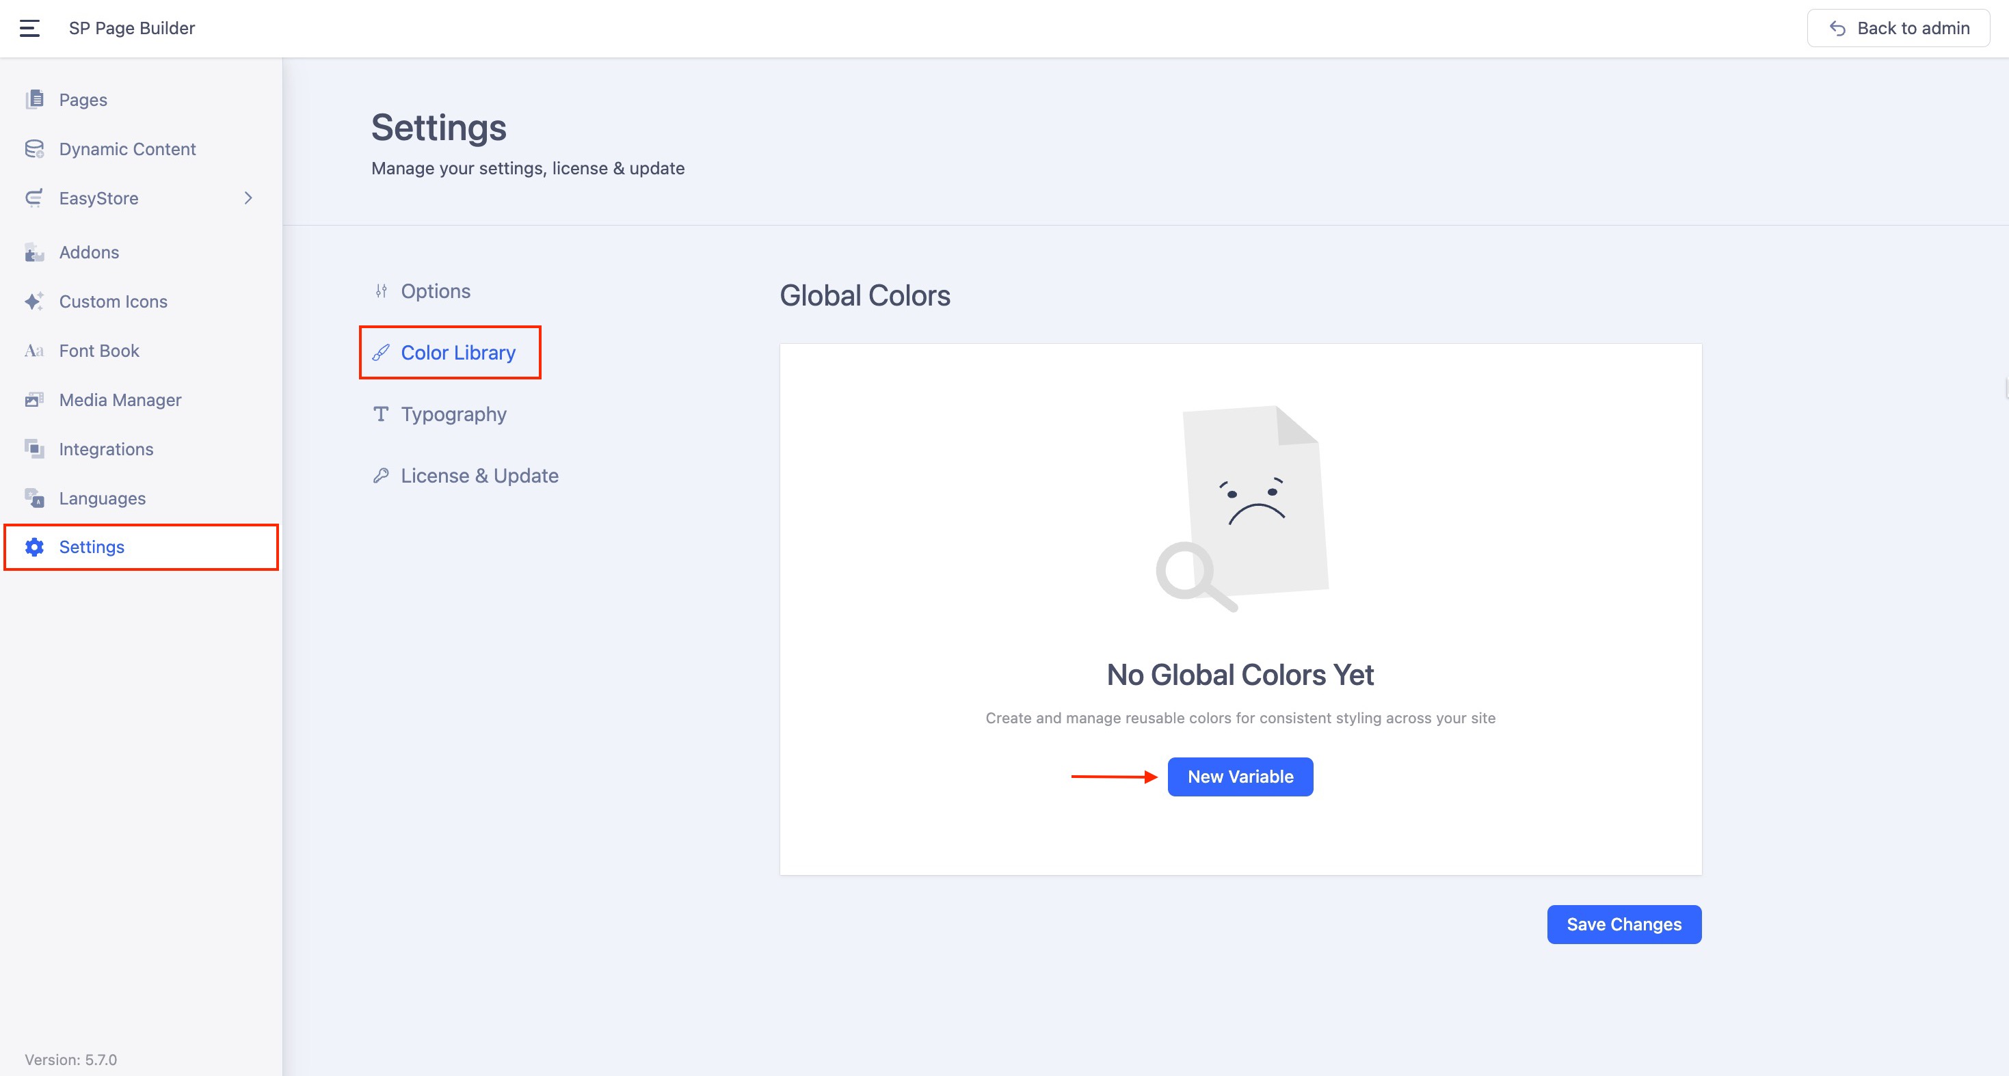Go back via Back to admin
The image size is (2009, 1076).
click(x=1898, y=28)
